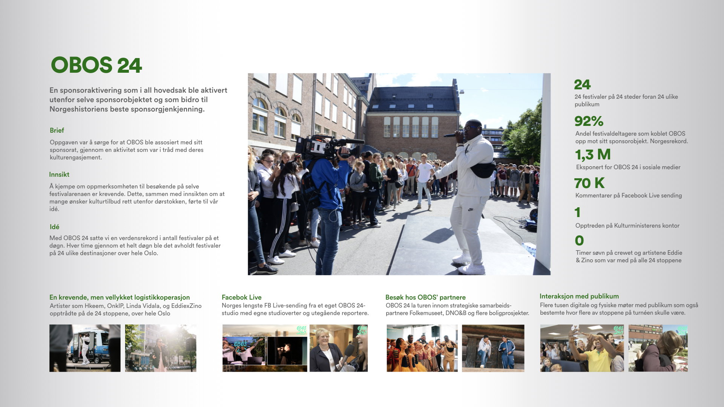Click the thumbnail of woman interviewed with microphone

339,348
